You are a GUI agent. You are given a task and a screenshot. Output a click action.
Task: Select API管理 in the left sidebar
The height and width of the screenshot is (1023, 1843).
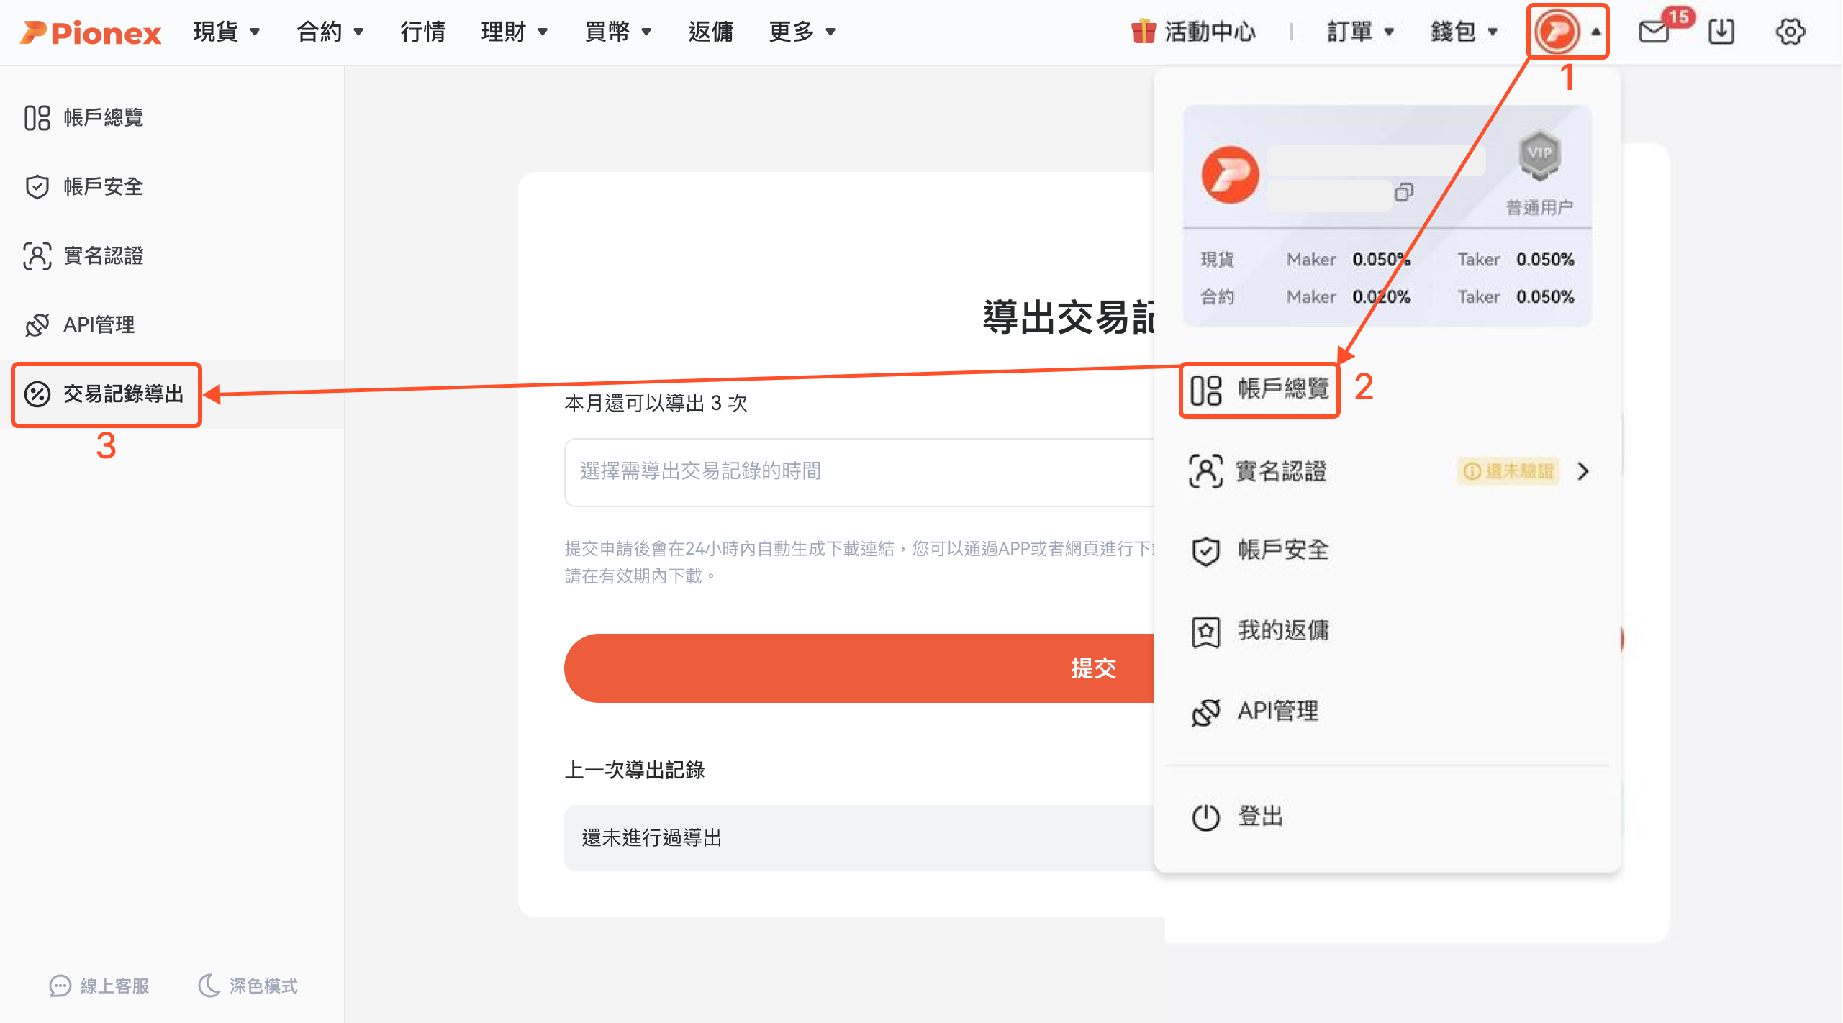[173, 324]
